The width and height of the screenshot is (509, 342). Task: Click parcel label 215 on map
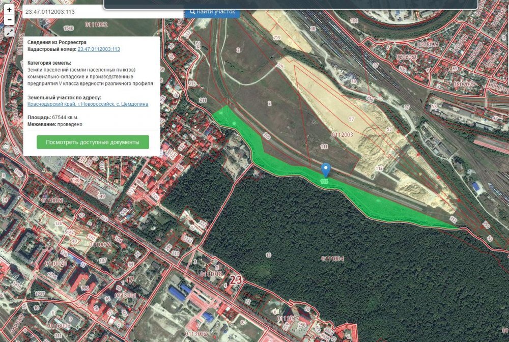tap(192, 83)
